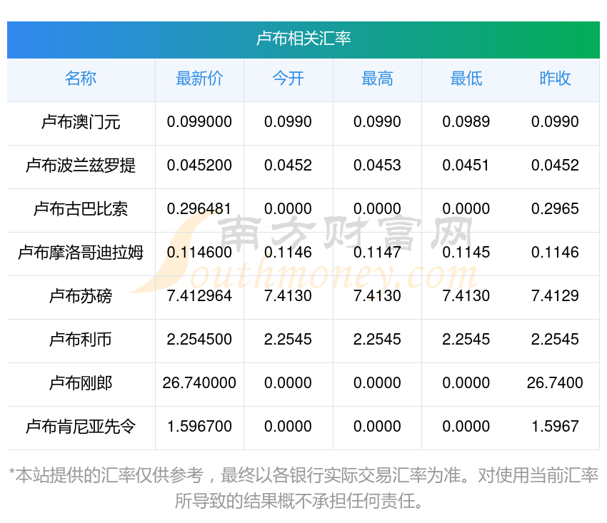Select the 卢布古巴比索 row name

tap(81, 209)
